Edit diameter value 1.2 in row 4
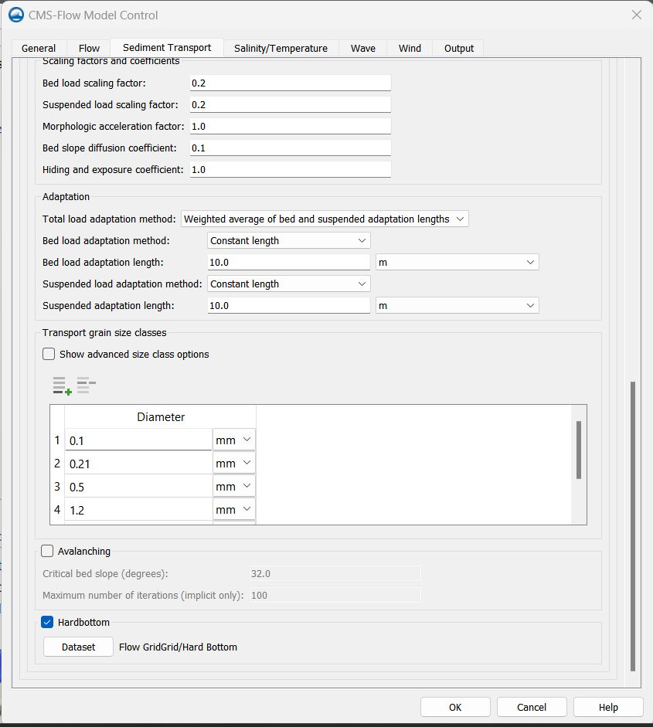This screenshot has height=727, width=653. 138,510
